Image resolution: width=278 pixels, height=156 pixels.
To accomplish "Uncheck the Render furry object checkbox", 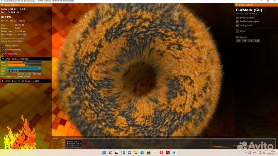I will [237, 21].
